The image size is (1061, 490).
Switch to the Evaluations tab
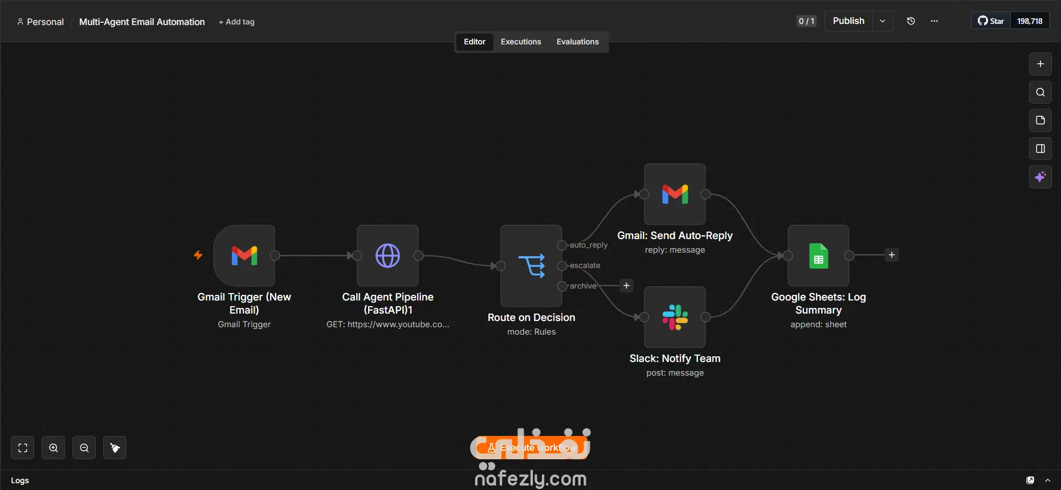tap(578, 42)
